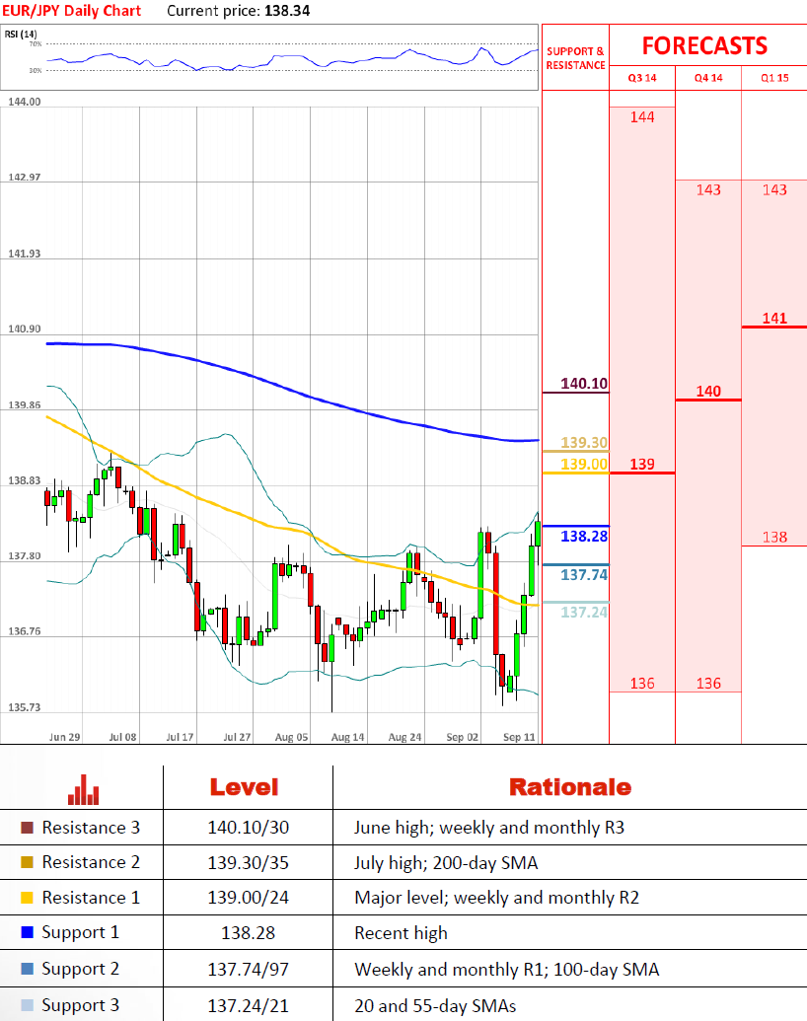
Task: Click rationale 'Recent high'
Action: [x=401, y=933]
